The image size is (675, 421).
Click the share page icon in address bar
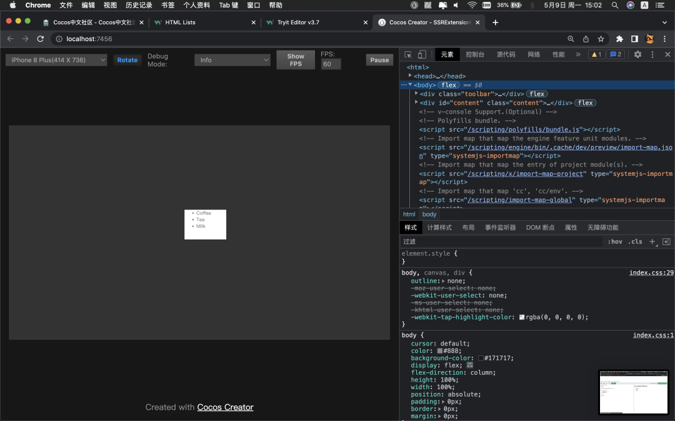click(586, 39)
